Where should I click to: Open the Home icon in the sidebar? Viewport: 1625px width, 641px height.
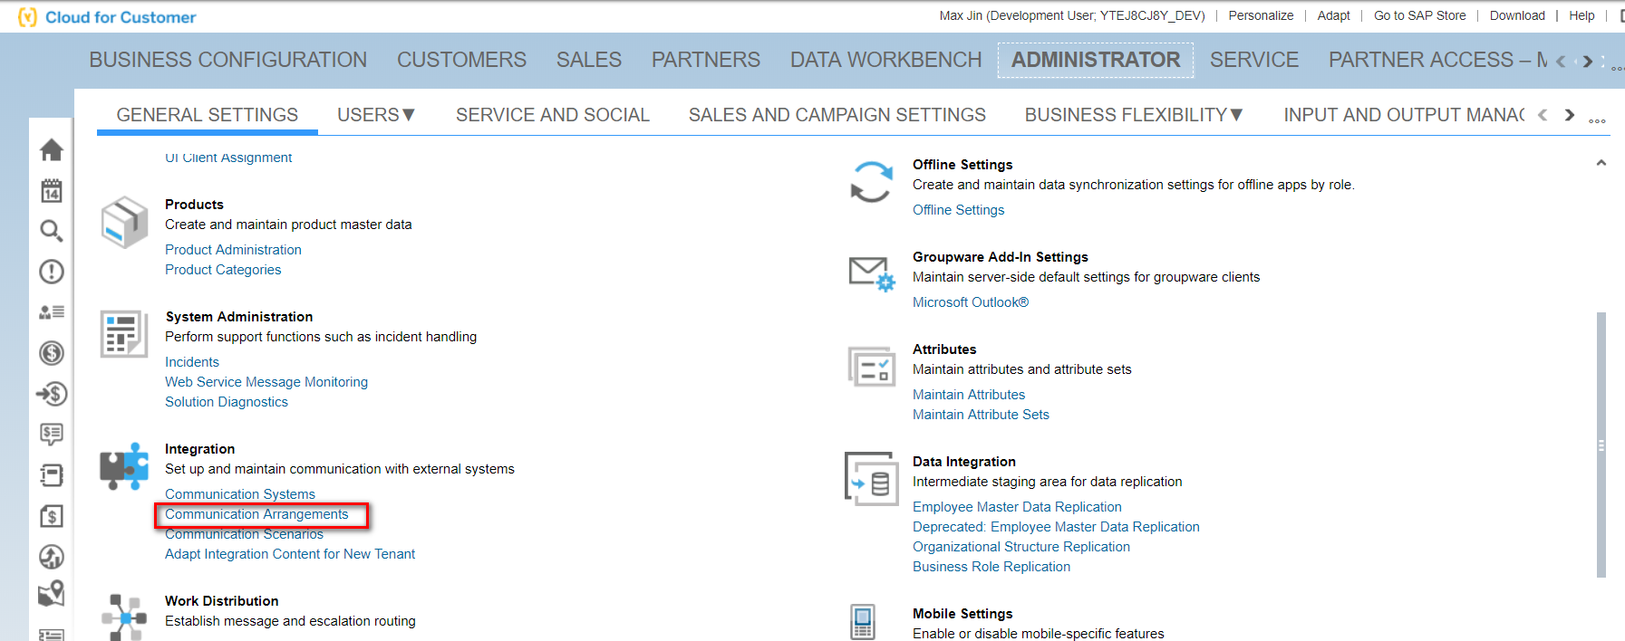[x=52, y=150]
